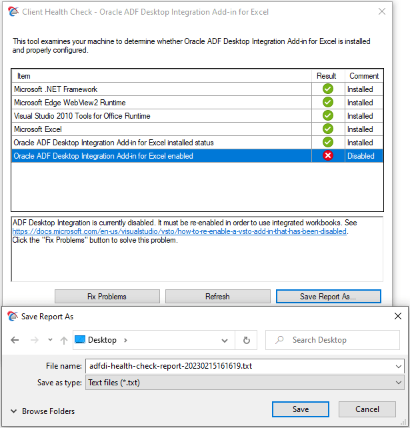Viewport: 410px width, 428px height.
Task: Click the green check icon for Microsoft .NET Framework
Action: [328, 89]
